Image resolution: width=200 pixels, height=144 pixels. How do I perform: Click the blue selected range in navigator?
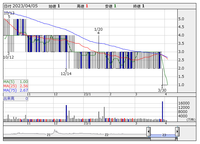(163, 135)
